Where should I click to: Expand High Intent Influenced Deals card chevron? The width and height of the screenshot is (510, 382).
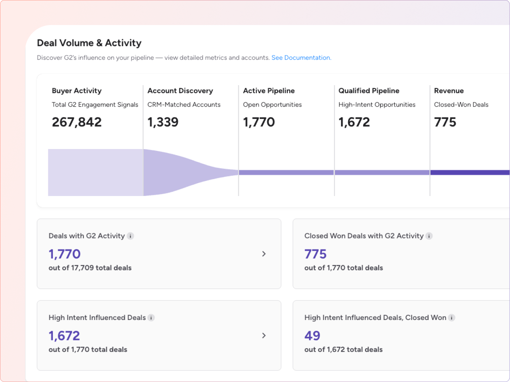pyautogui.click(x=264, y=335)
